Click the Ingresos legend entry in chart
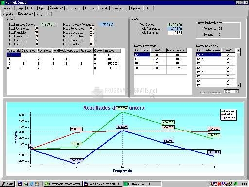Image resolution: width=249 pixels, height=187 pixels. point(229,111)
